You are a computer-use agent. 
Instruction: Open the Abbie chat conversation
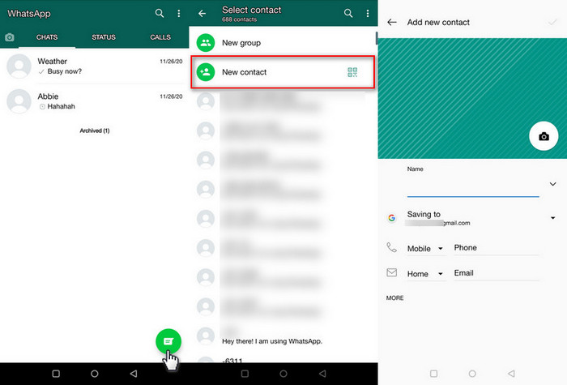[95, 101]
